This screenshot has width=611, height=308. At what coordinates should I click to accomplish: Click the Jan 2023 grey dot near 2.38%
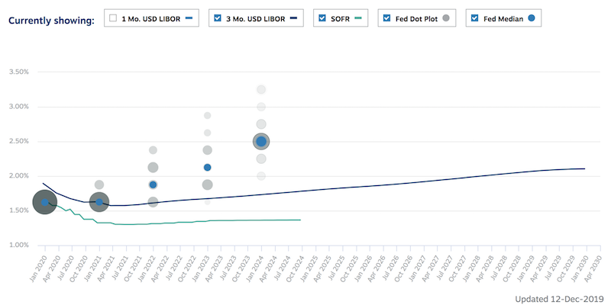(207, 150)
